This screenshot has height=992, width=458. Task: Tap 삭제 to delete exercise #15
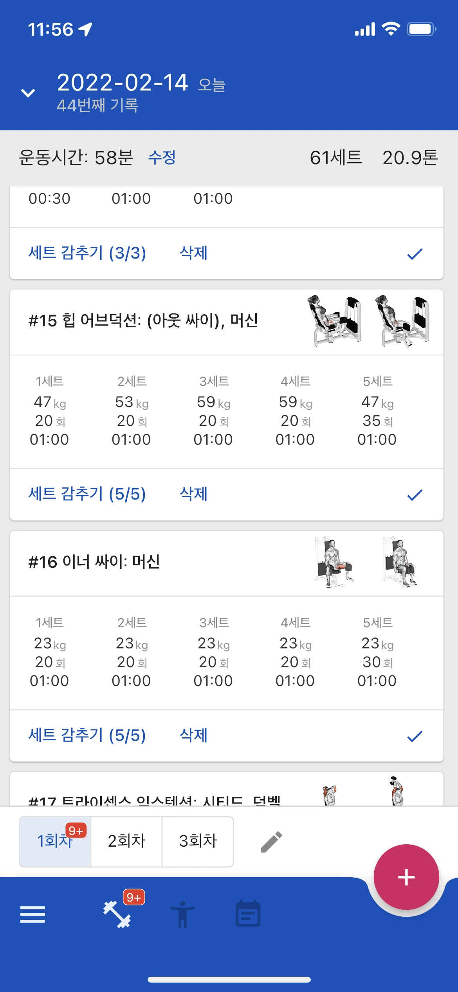[x=193, y=494]
